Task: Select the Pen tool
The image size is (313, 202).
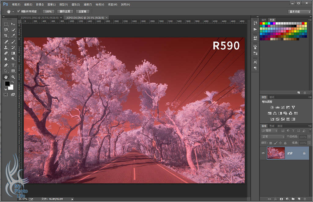Action: [x=6, y=65]
